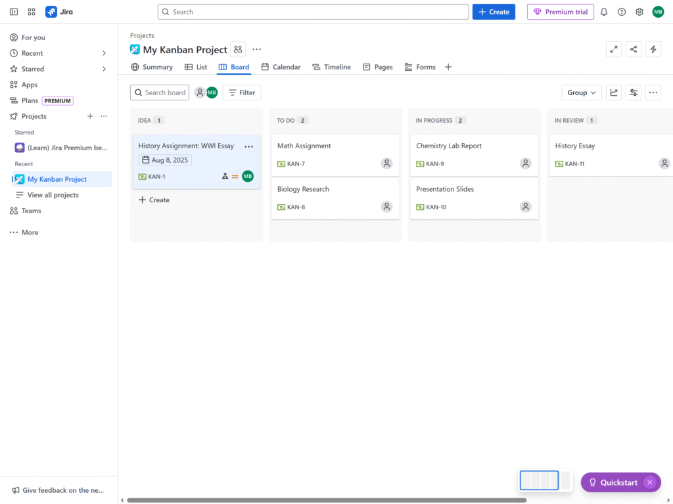This screenshot has height=504, width=673.
Task: Click assignee avatar on Biology Research card
Action: [x=386, y=207]
